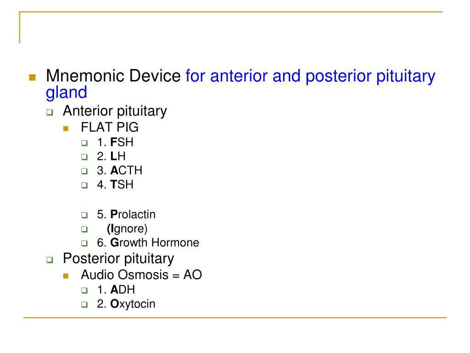This screenshot has width=470, height=353.
Task: Click the '1. ADH' list item
Action: click(116, 290)
